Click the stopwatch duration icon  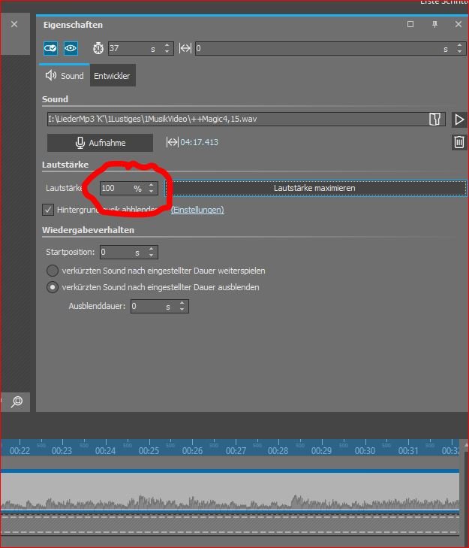click(x=98, y=48)
